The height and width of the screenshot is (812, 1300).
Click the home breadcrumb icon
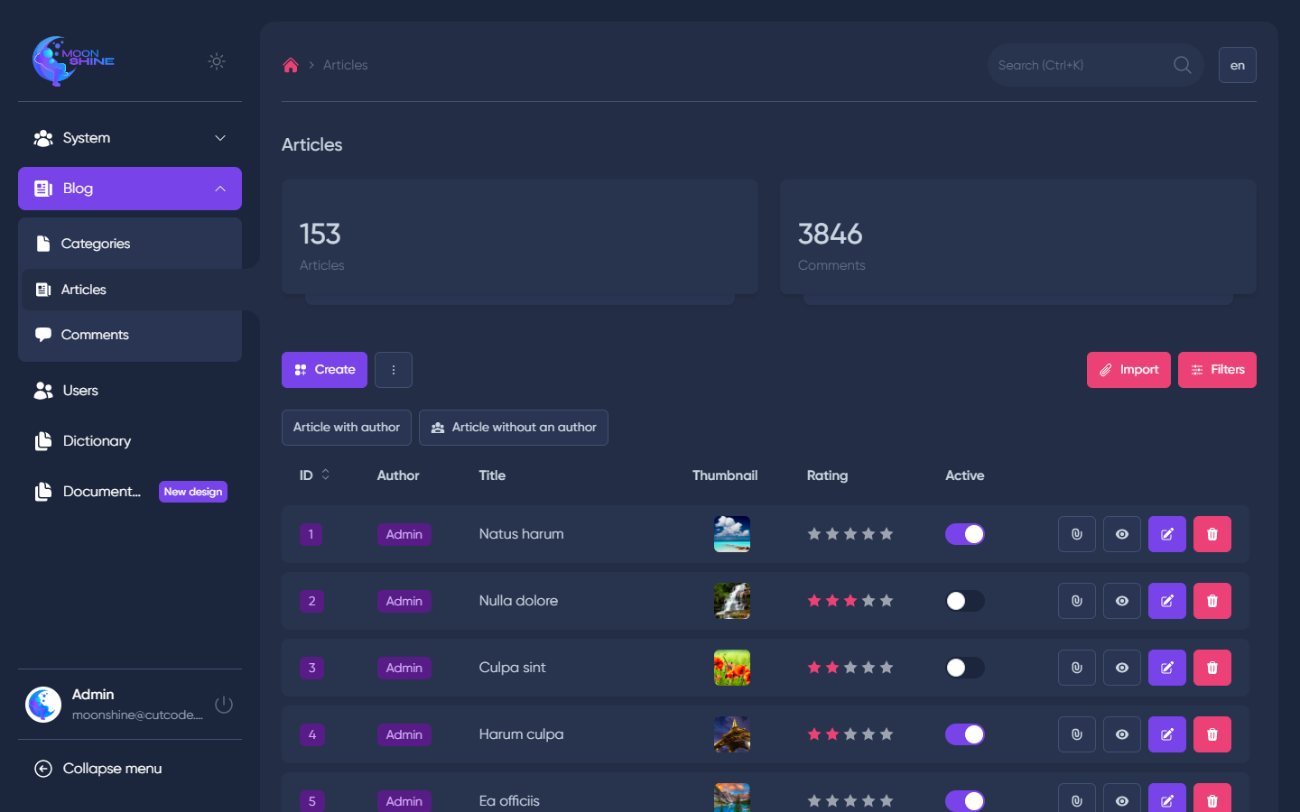point(291,65)
